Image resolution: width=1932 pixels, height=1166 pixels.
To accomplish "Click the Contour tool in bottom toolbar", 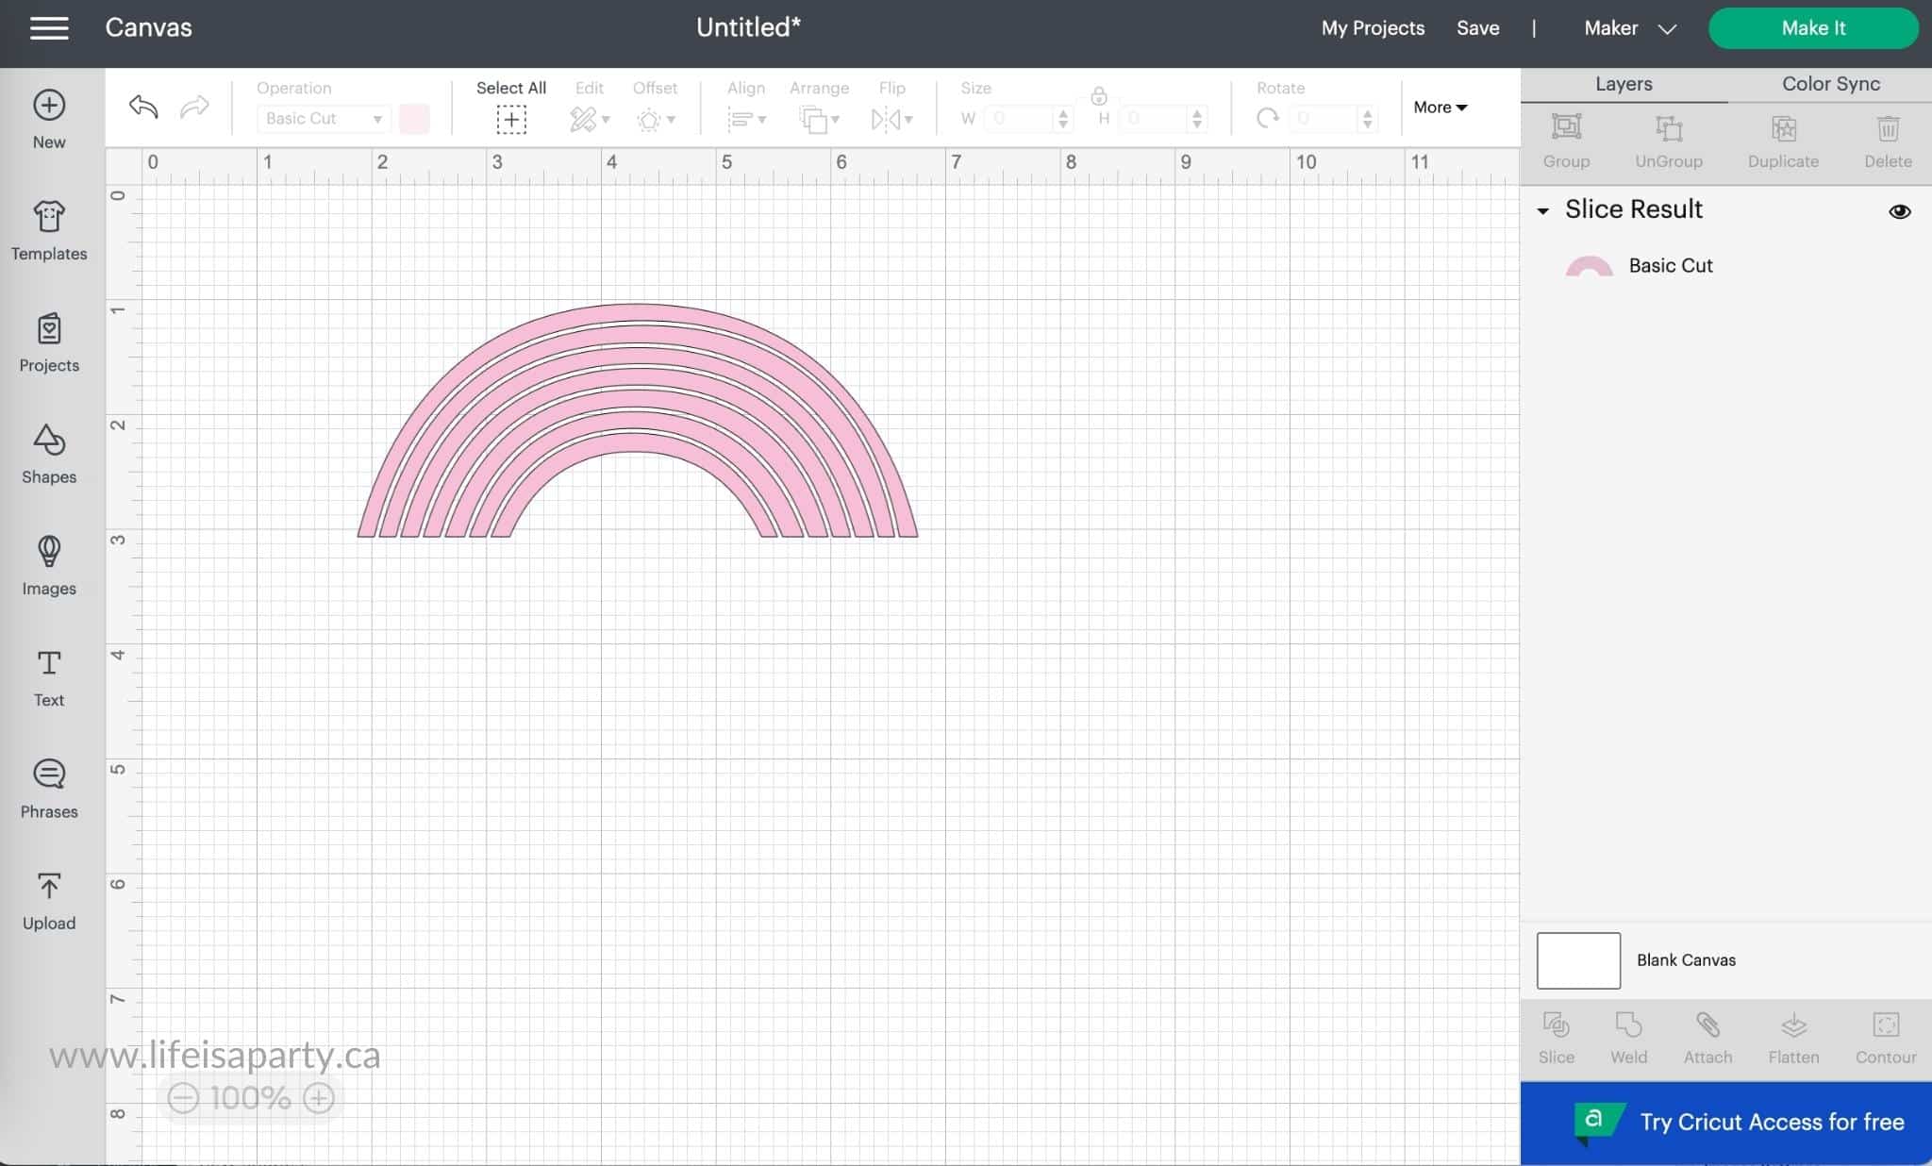I will coord(1885,1038).
